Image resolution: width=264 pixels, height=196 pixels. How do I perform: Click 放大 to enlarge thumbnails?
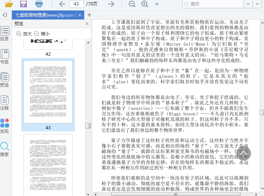[x=24, y=34]
